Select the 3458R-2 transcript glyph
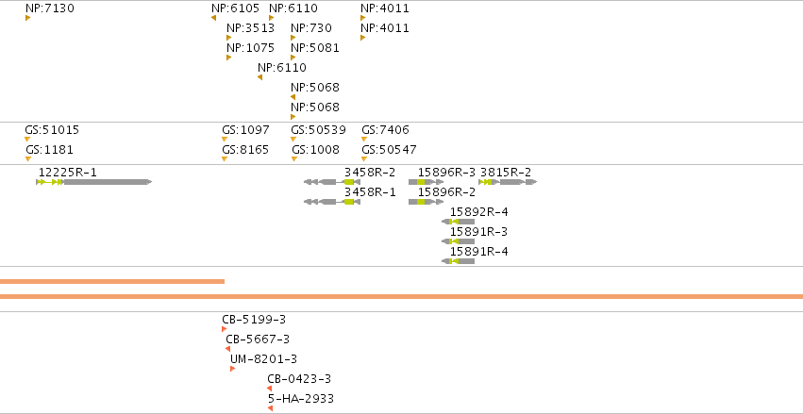Viewport: 803px width, 414px height. [x=332, y=182]
